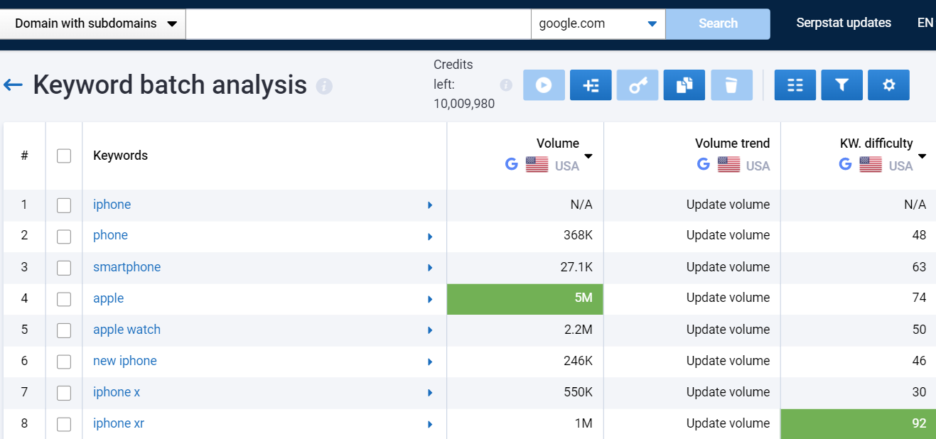Click the Keywords column header

pos(121,156)
